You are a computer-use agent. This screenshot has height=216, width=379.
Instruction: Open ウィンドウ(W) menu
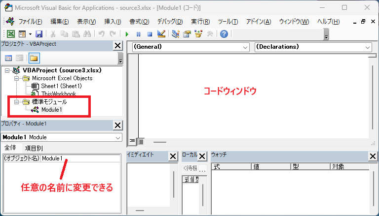(x=294, y=22)
